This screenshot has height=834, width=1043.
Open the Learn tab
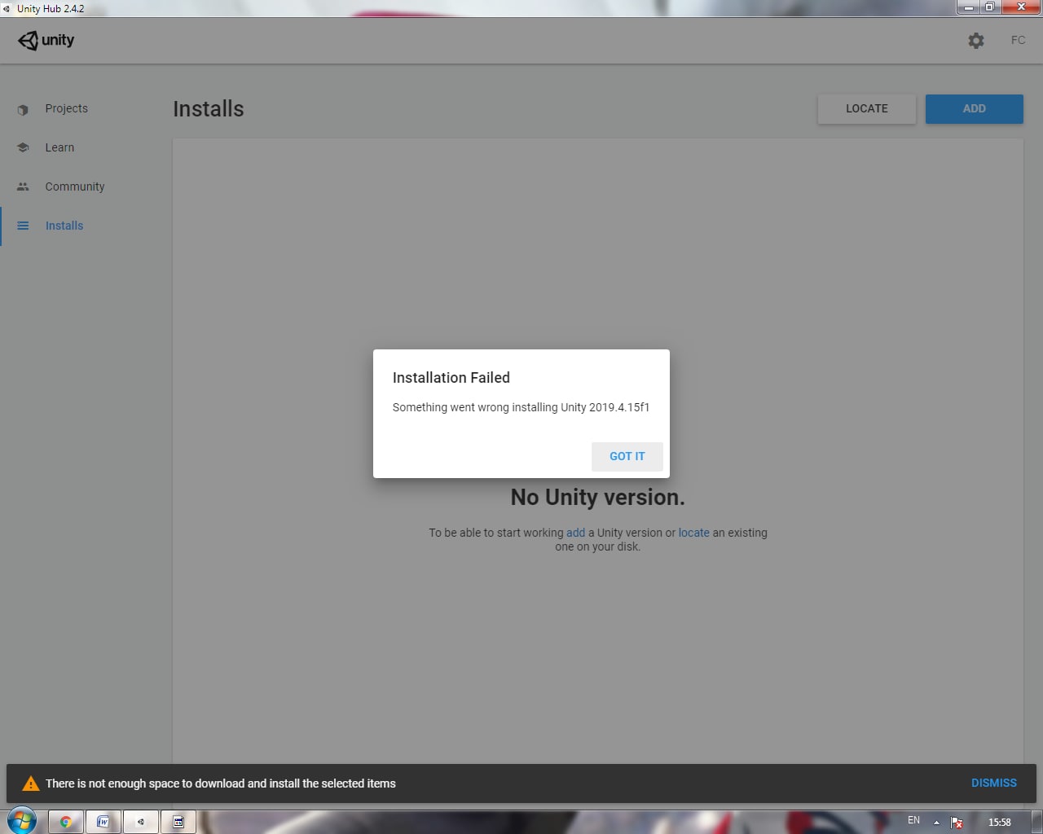pyautogui.click(x=59, y=147)
